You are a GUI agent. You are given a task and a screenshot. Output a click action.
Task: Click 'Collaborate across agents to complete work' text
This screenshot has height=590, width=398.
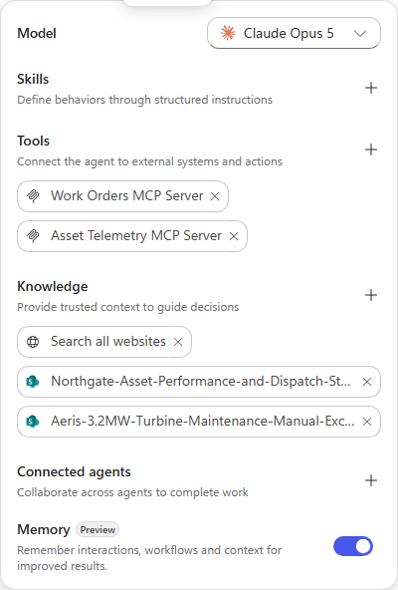(132, 492)
